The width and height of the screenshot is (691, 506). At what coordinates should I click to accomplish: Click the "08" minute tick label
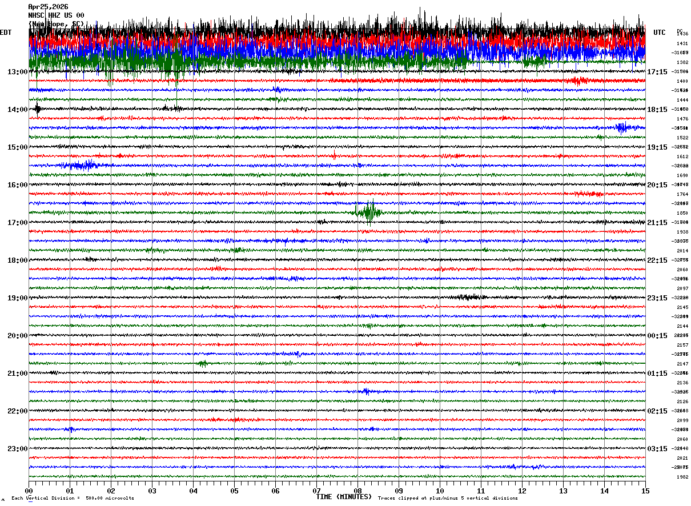point(357,491)
